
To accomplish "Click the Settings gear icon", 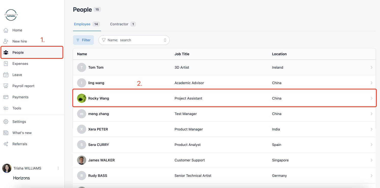I will pos(6,122).
